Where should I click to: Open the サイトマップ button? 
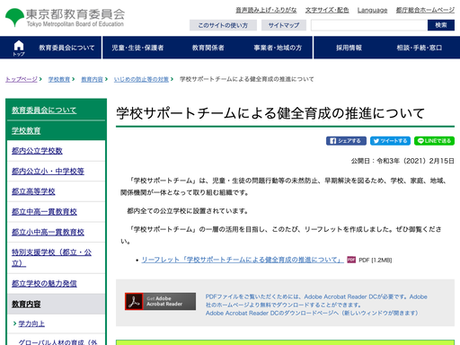(x=284, y=25)
